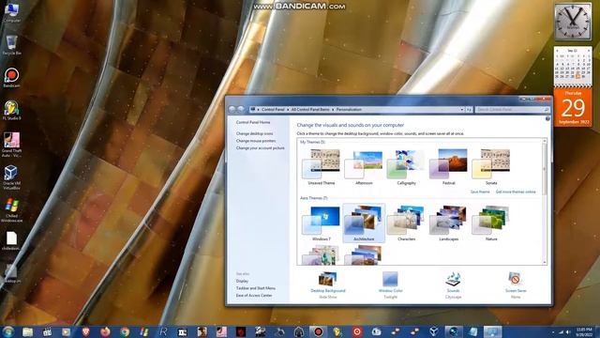Open the Recycle Bin desktop icon

(x=11, y=45)
